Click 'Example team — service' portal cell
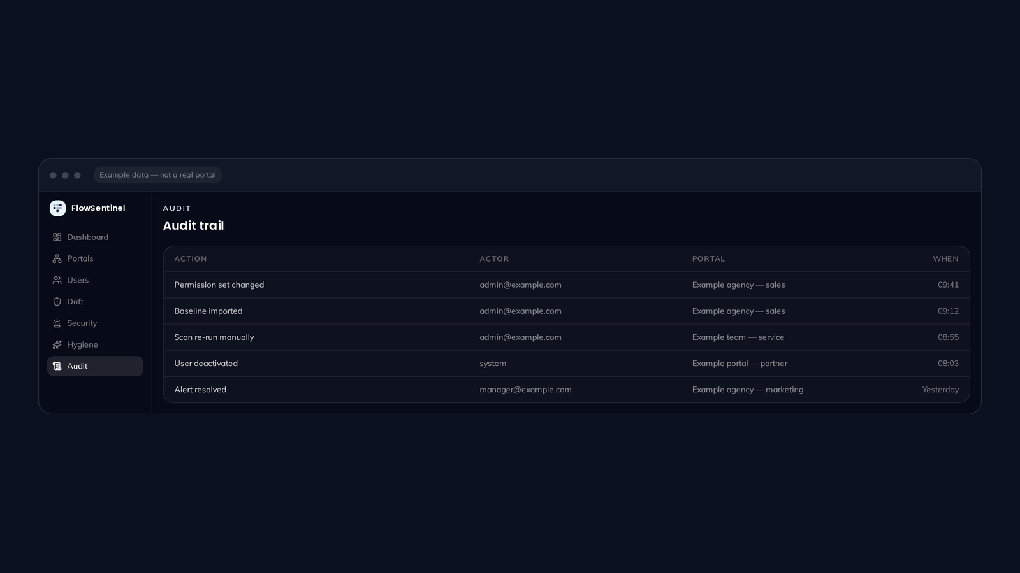The width and height of the screenshot is (1020, 573). [x=738, y=337]
